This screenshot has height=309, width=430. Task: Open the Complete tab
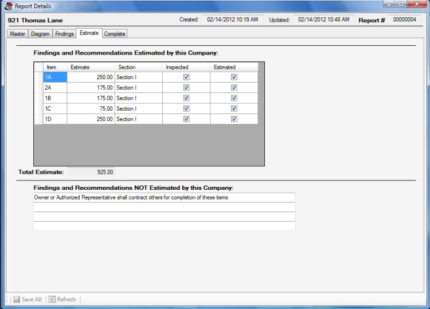click(x=115, y=34)
